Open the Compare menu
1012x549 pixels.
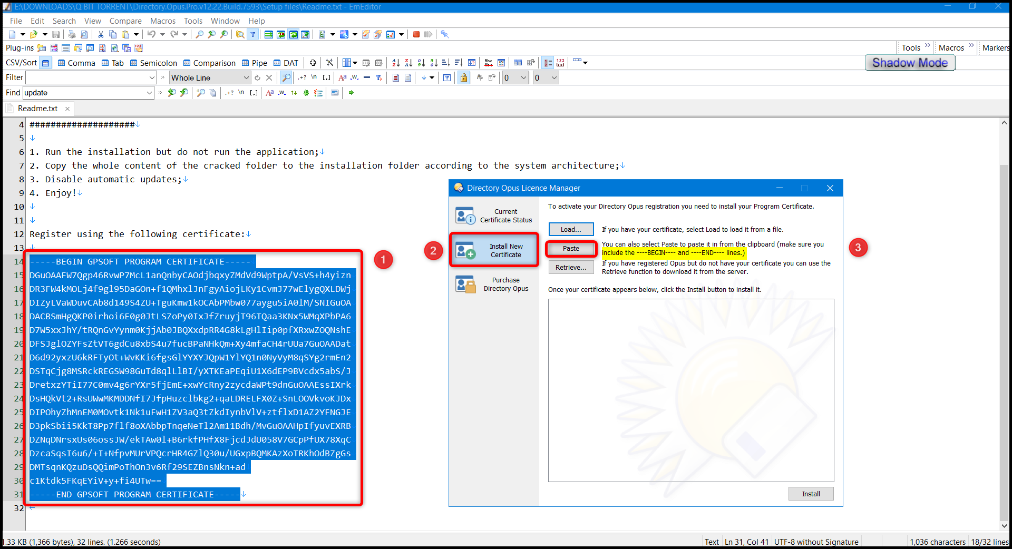click(x=125, y=21)
